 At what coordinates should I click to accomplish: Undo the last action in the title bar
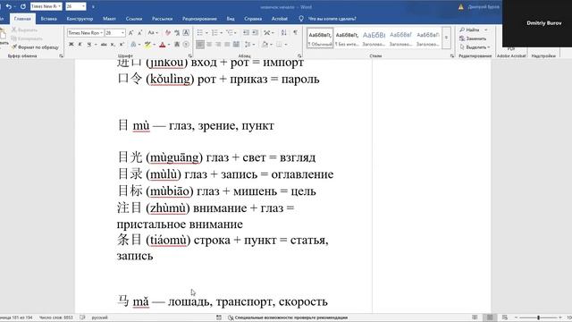(x=8, y=6)
